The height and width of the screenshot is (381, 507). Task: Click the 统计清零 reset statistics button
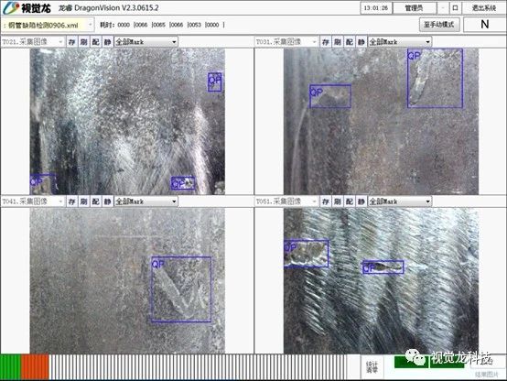pyautogui.click(x=372, y=367)
